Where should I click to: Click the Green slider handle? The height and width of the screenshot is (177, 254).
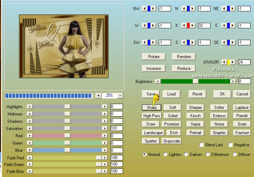point(67,143)
